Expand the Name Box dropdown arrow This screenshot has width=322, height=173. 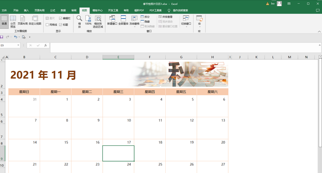click(x=18, y=45)
